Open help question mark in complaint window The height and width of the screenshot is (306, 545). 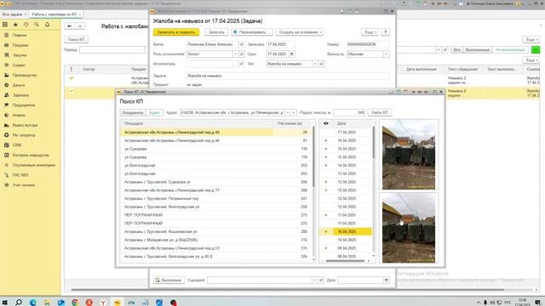tap(385, 32)
